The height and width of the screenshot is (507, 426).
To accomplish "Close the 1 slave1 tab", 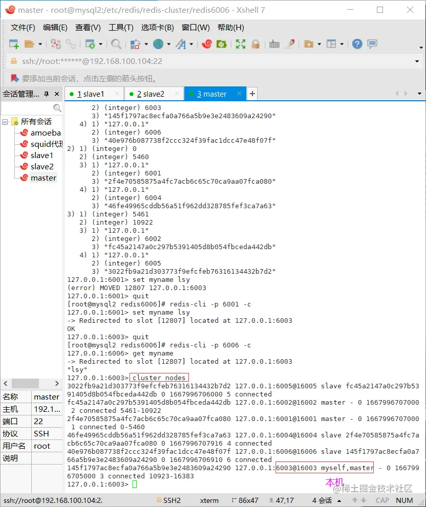I will 117,94.
